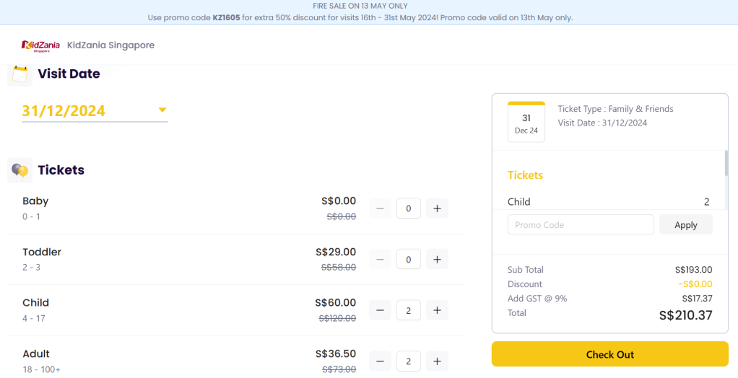Increase Baby ticket quantity with plus
This screenshot has height=378, width=738.
(x=437, y=208)
